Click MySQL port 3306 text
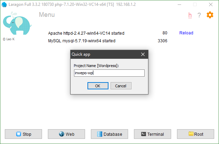Image resolution: width=219 pixels, height=144 pixels. [162, 41]
